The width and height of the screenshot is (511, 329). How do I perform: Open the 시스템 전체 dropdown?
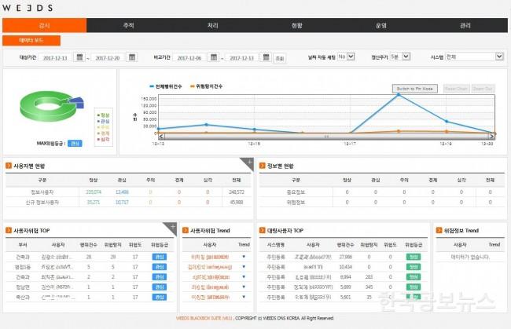(x=475, y=57)
